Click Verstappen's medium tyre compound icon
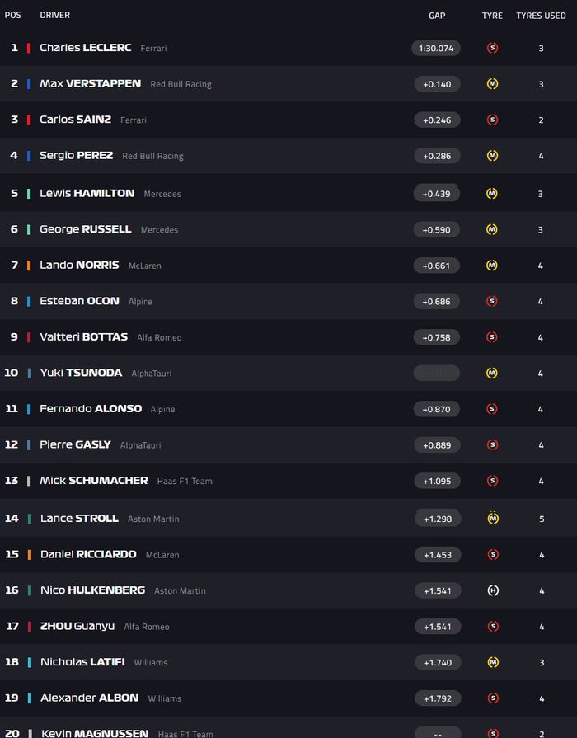Image resolution: width=577 pixels, height=738 pixels. (x=493, y=83)
